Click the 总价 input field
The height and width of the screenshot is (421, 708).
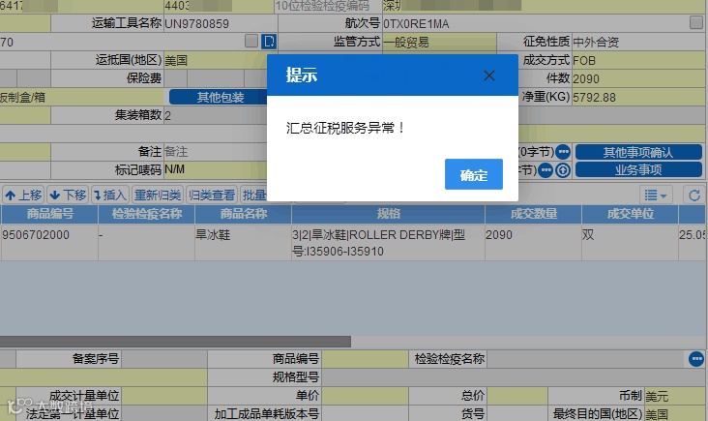tap(516, 396)
